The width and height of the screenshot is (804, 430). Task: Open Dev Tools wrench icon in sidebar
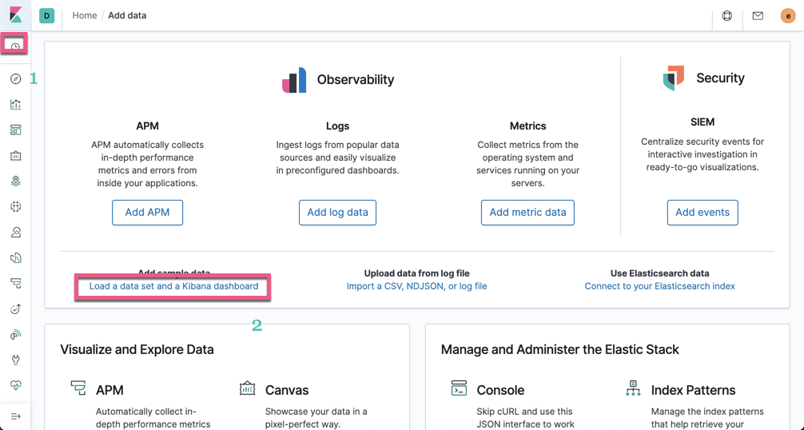15,360
